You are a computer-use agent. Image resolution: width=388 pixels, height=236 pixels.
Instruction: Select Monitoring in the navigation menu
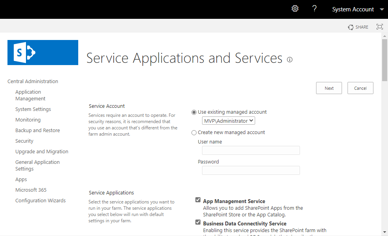(x=28, y=120)
